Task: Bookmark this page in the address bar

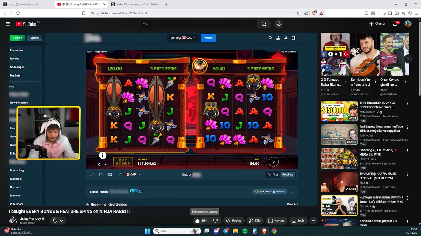Action: [84, 13]
